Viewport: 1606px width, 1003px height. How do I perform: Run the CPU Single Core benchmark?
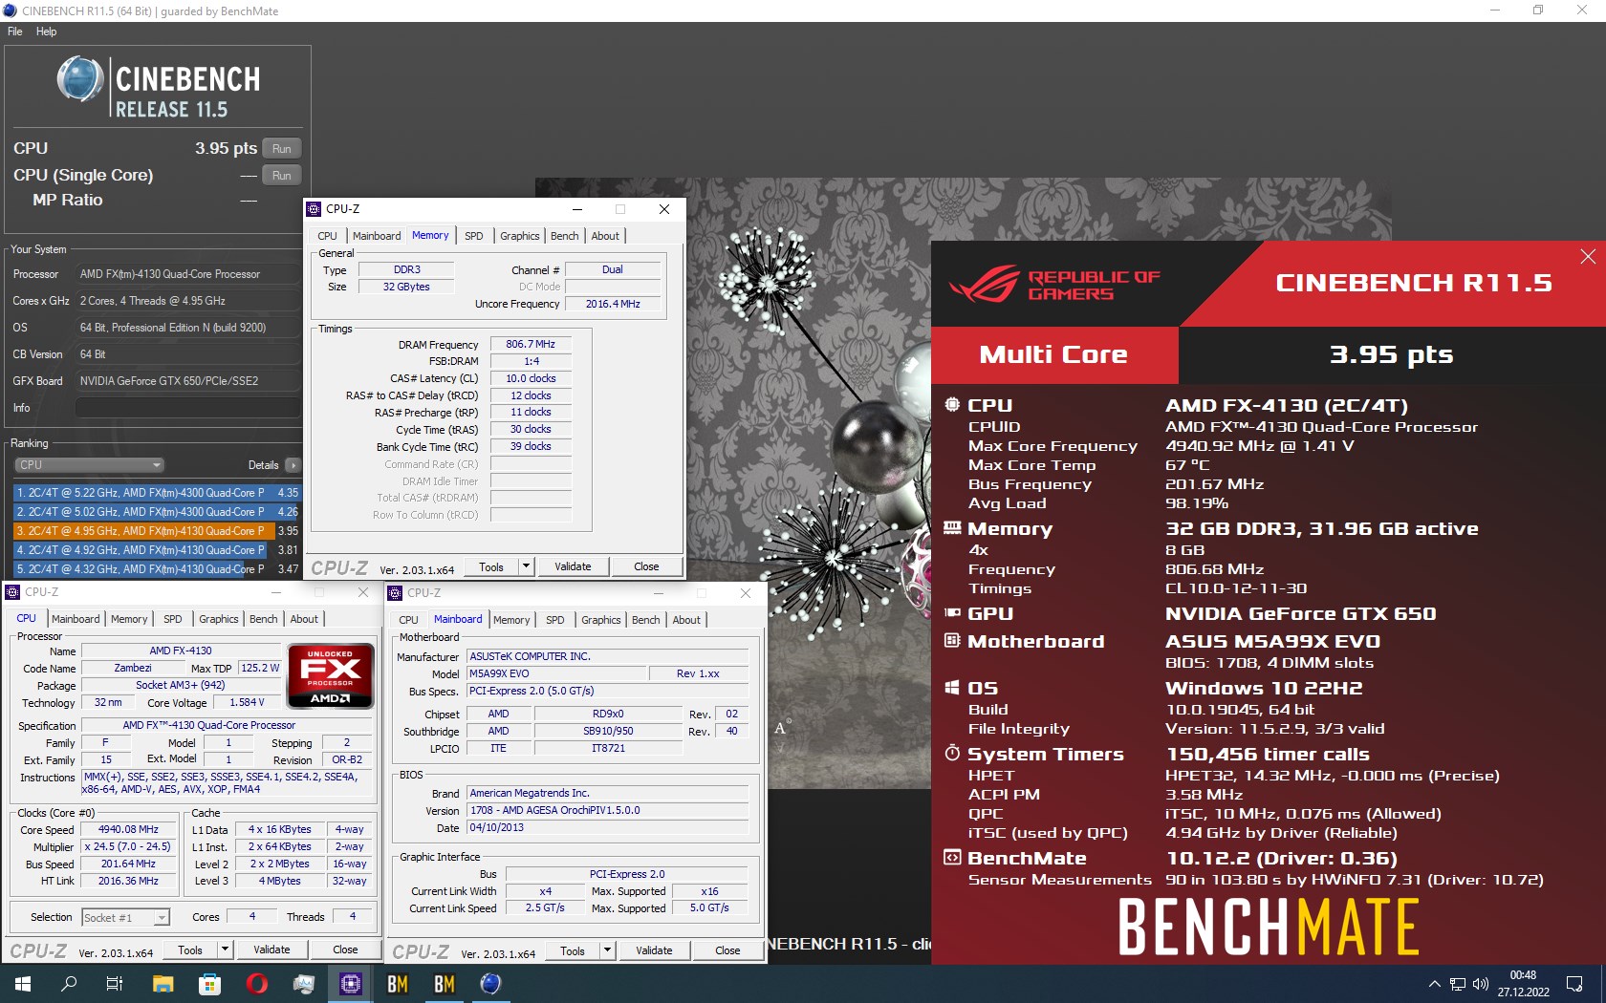281,175
